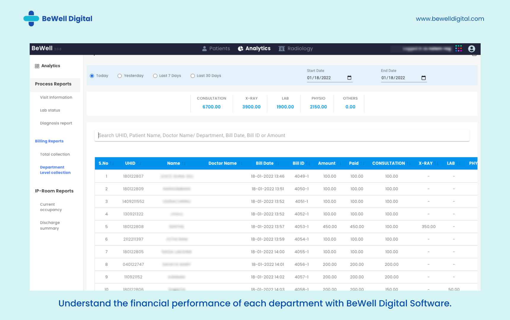Click the Patients icon in top navbar
This screenshot has width=510, height=320.
click(205, 49)
